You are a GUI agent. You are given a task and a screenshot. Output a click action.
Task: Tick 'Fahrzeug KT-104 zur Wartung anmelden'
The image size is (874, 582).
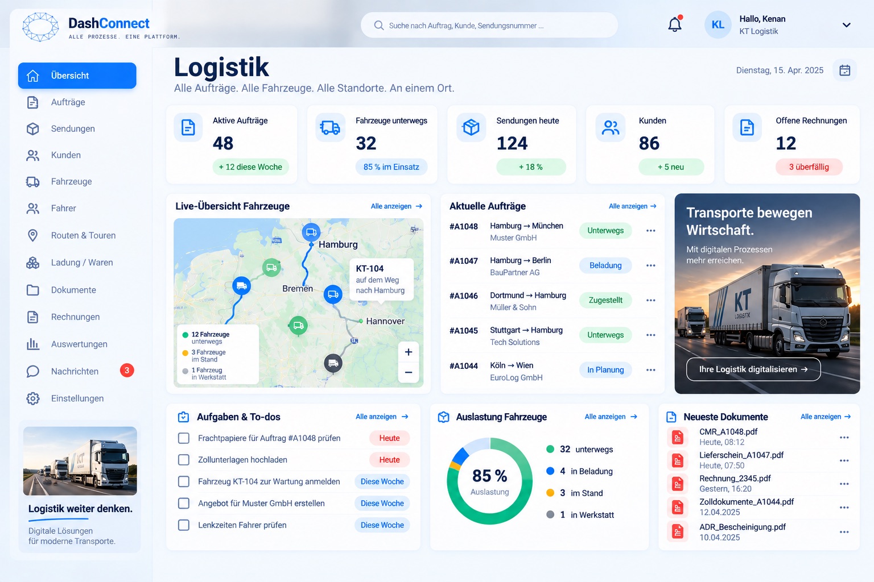184,481
